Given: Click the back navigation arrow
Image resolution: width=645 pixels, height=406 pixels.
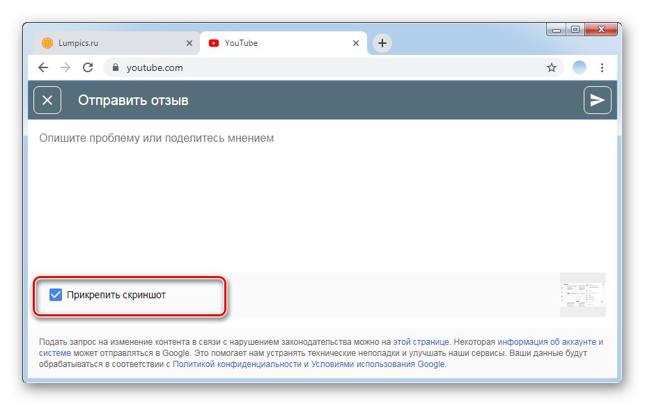Looking at the screenshot, I should click(x=42, y=67).
